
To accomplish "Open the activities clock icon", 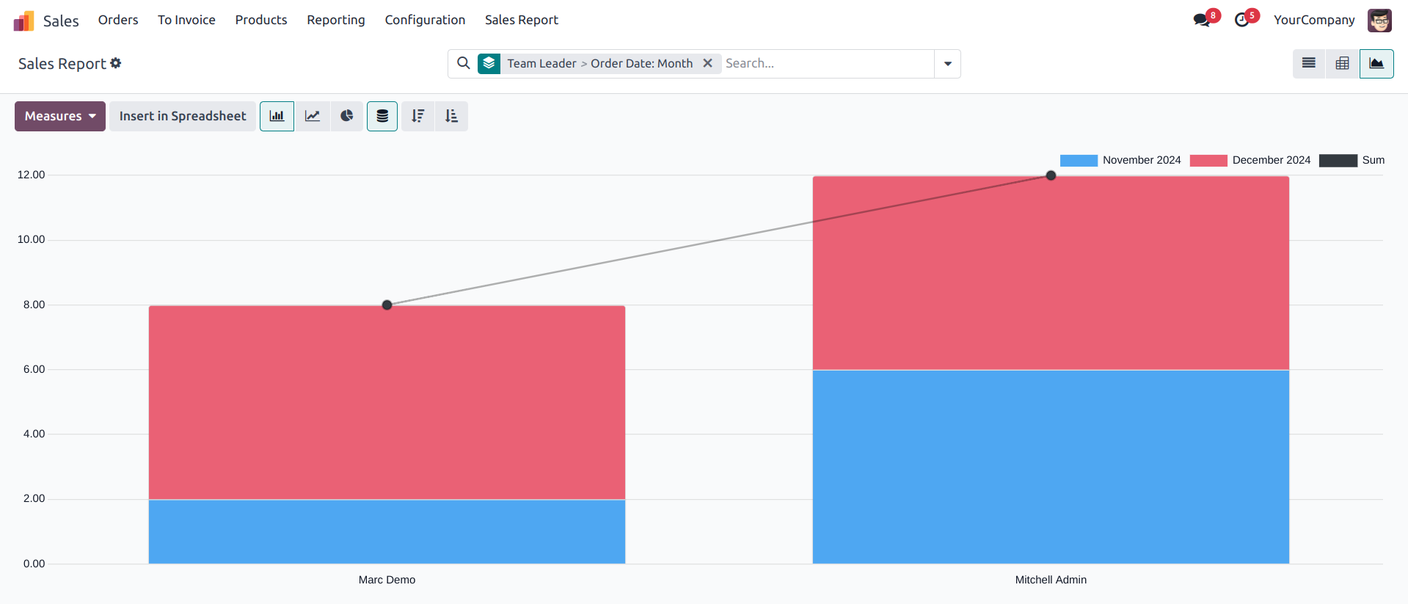I will 1241,20.
